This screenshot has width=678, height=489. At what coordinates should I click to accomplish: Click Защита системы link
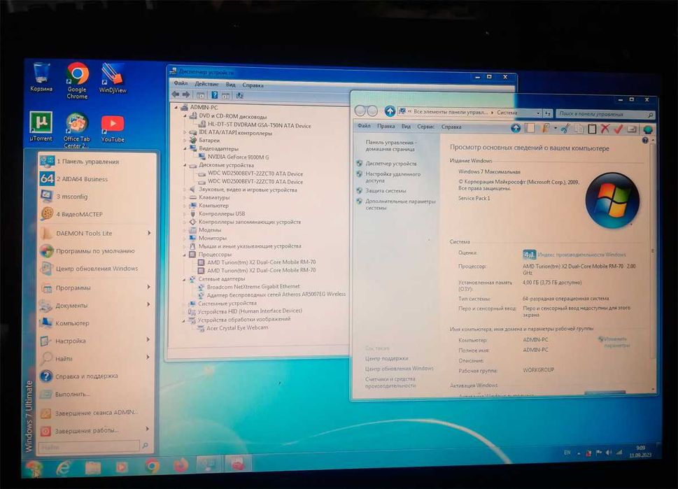click(386, 191)
